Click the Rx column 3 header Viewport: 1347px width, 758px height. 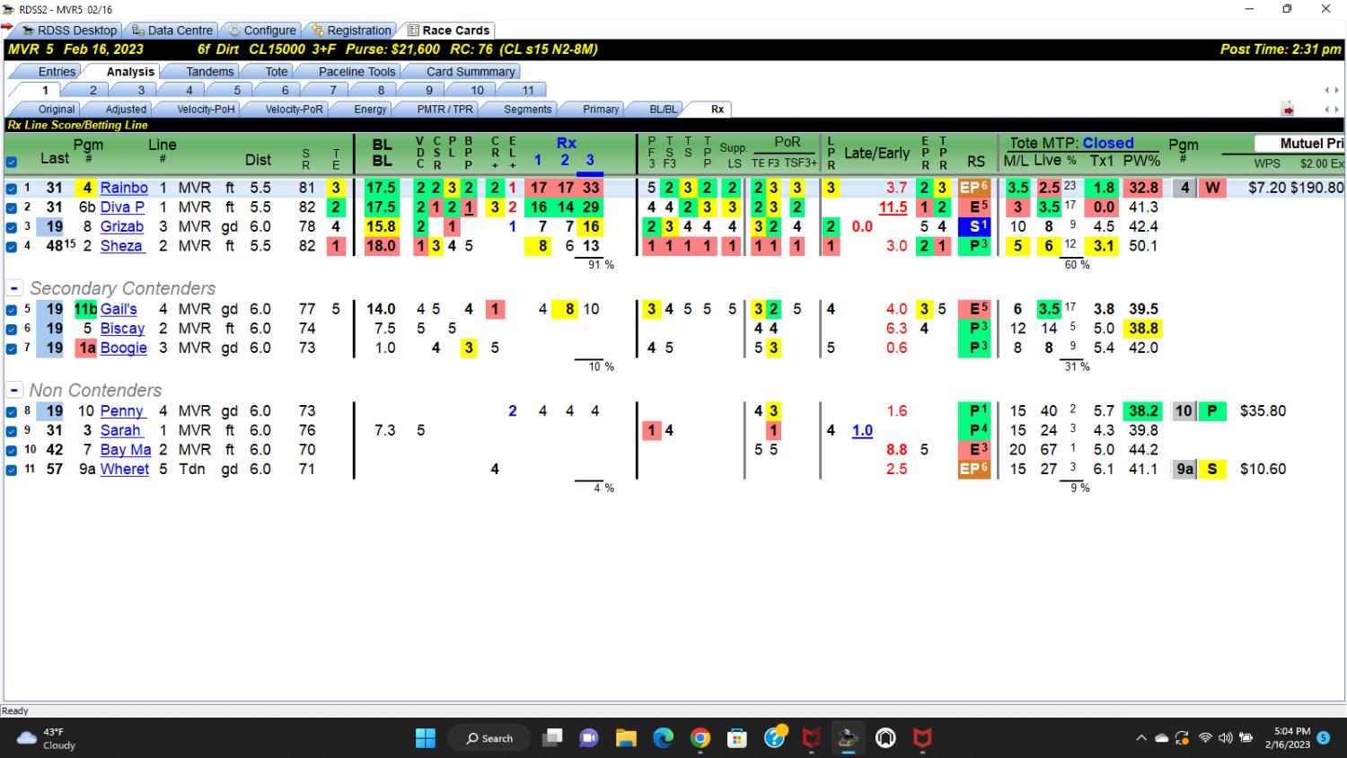pos(590,161)
